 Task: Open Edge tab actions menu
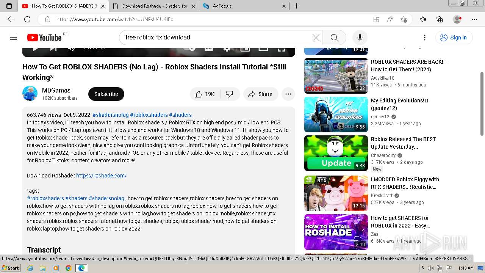9,6
